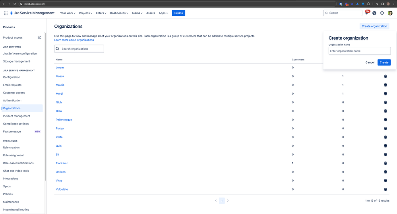Click the sidebar vertical scrollbar
Image resolution: width=397 pixels, height=214 pixels.
tap(45, 107)
